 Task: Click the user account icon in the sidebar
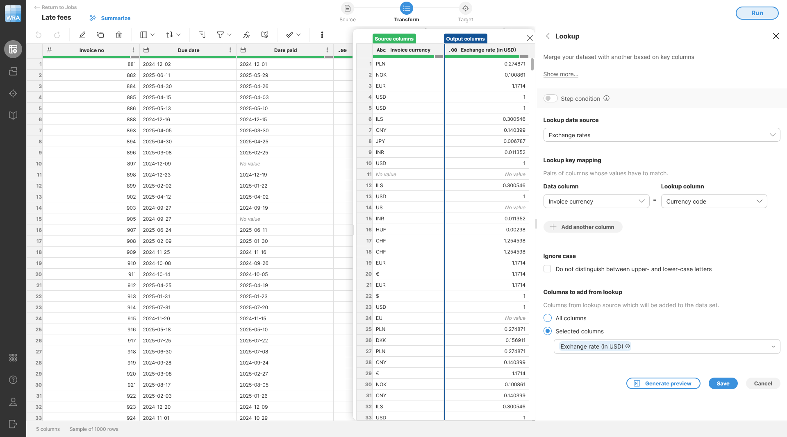[13, 402]
